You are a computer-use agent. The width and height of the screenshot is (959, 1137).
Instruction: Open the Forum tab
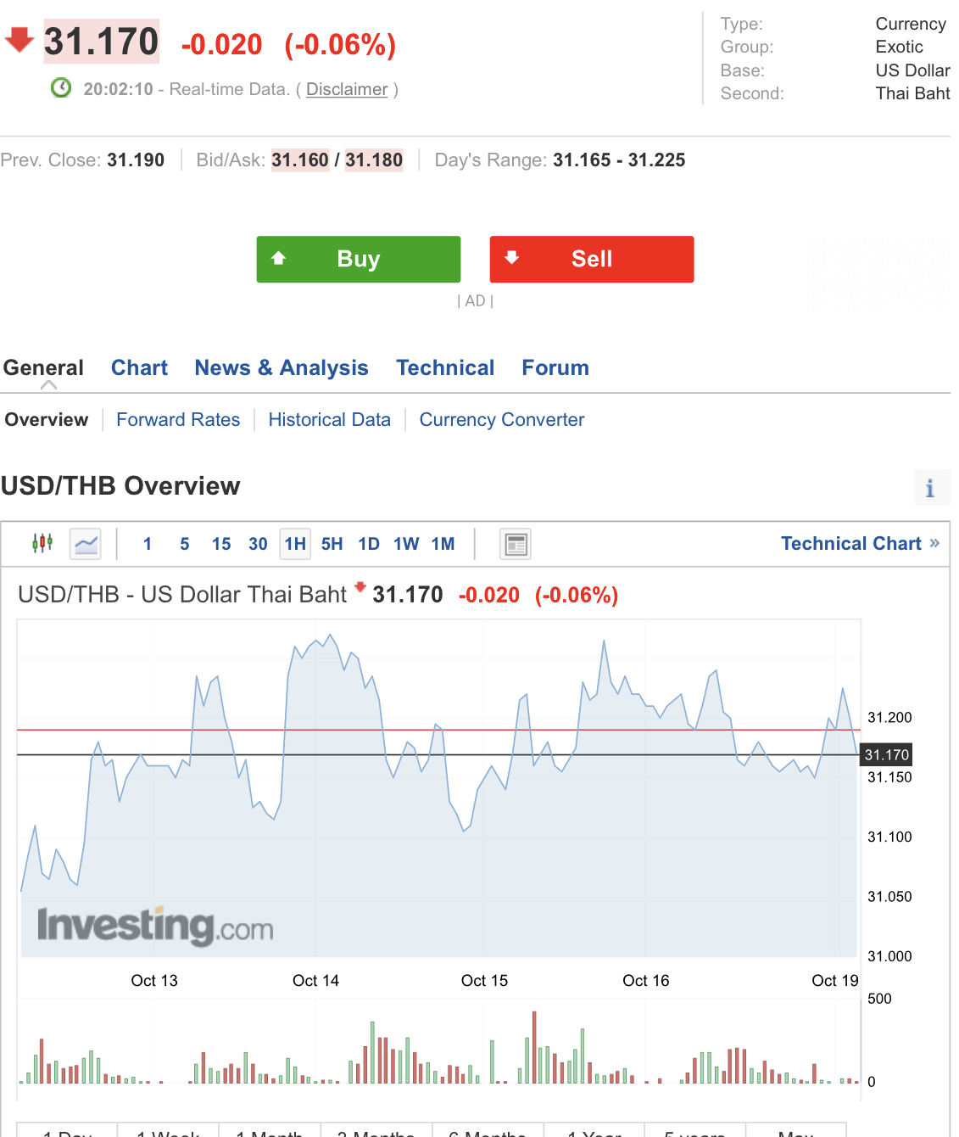pyautogui.click(x=555, y=367)
